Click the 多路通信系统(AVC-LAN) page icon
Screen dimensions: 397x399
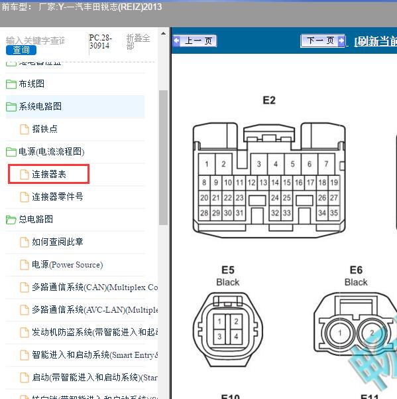click(x=25, y=310)
